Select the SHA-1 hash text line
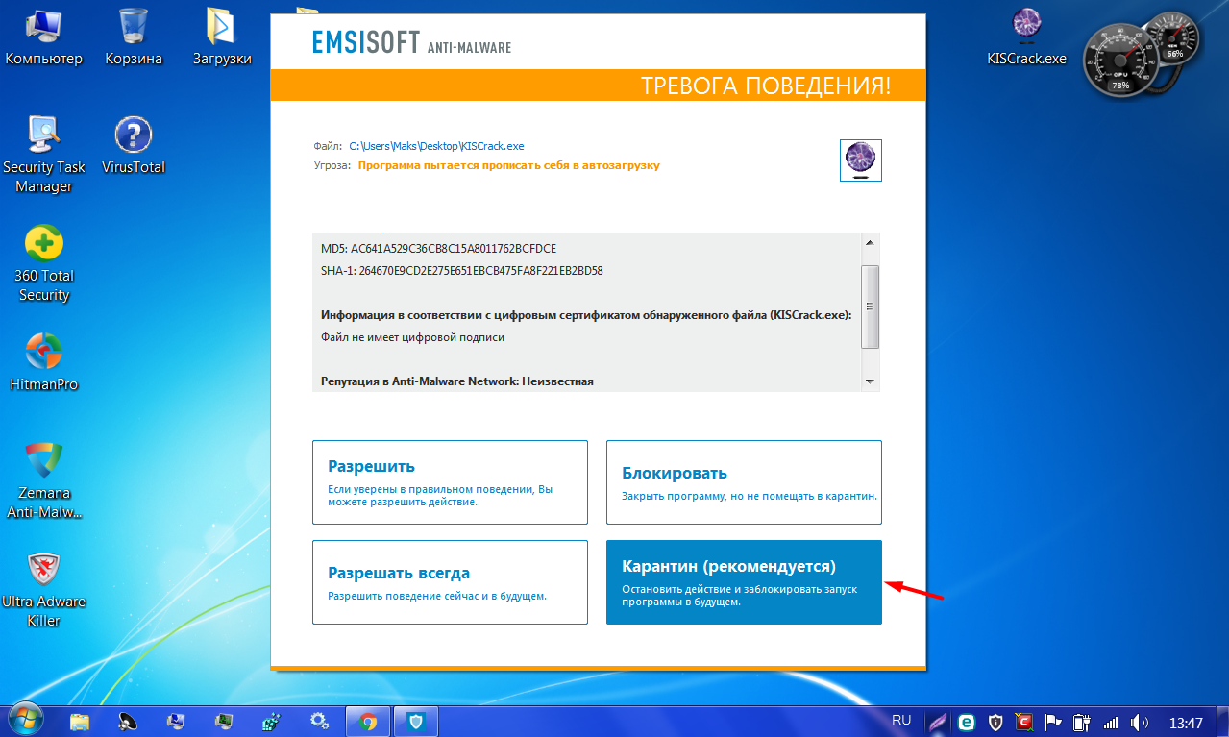Image resolution: width=1229 pixels, height=737 pixels. point(461,271)
